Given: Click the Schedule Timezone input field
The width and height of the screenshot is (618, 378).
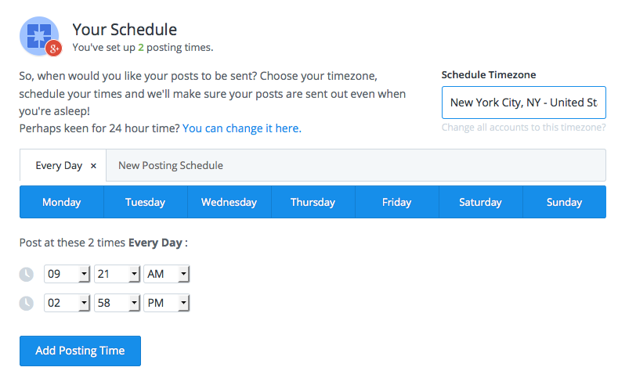Looking at the screenshot, I should [524, 103].
